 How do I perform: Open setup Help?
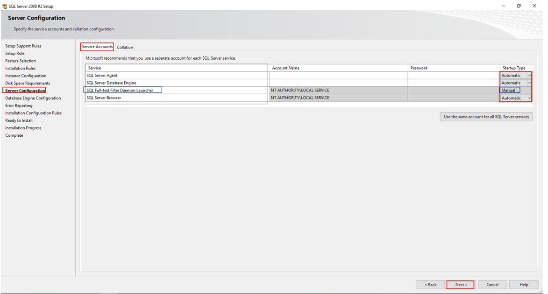point(524,285)
